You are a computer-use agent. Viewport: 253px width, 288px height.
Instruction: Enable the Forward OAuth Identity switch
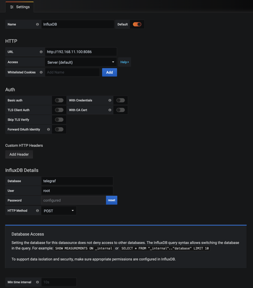59,129
